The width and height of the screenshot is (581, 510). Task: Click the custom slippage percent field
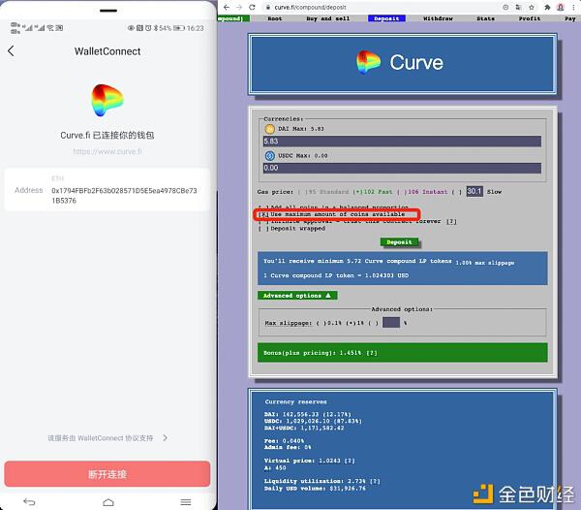click(391, 322)
